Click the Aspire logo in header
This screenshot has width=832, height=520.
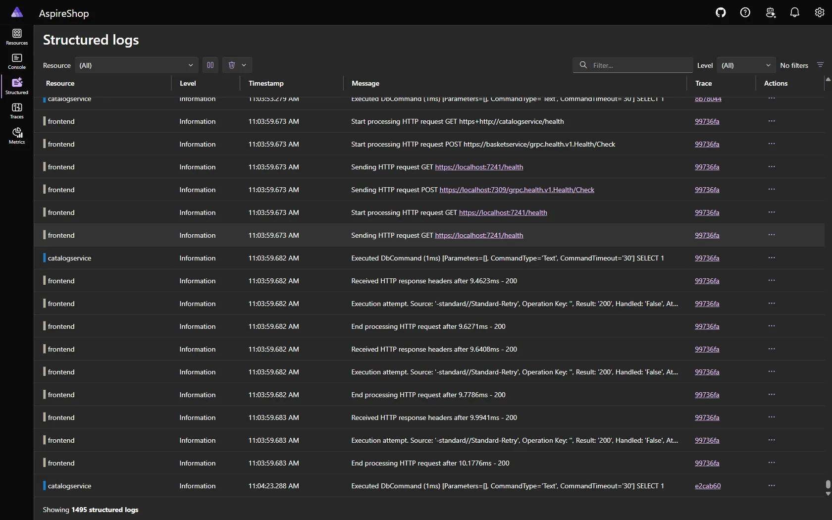tap(17, 12)
